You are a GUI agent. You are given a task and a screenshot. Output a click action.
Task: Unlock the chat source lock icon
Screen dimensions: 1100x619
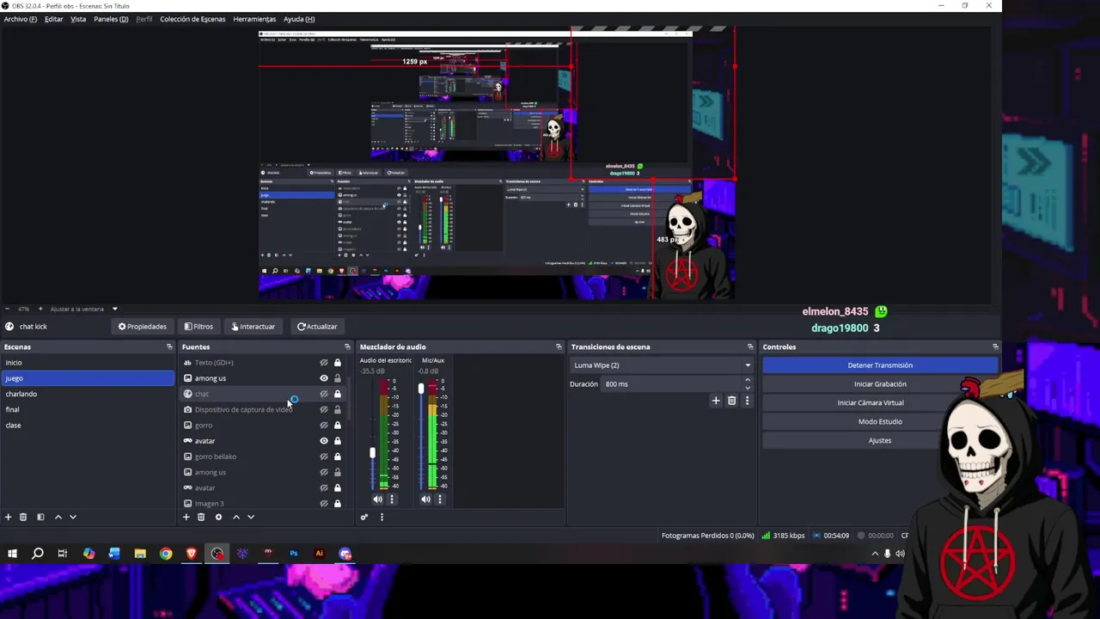tap(338, 394)
